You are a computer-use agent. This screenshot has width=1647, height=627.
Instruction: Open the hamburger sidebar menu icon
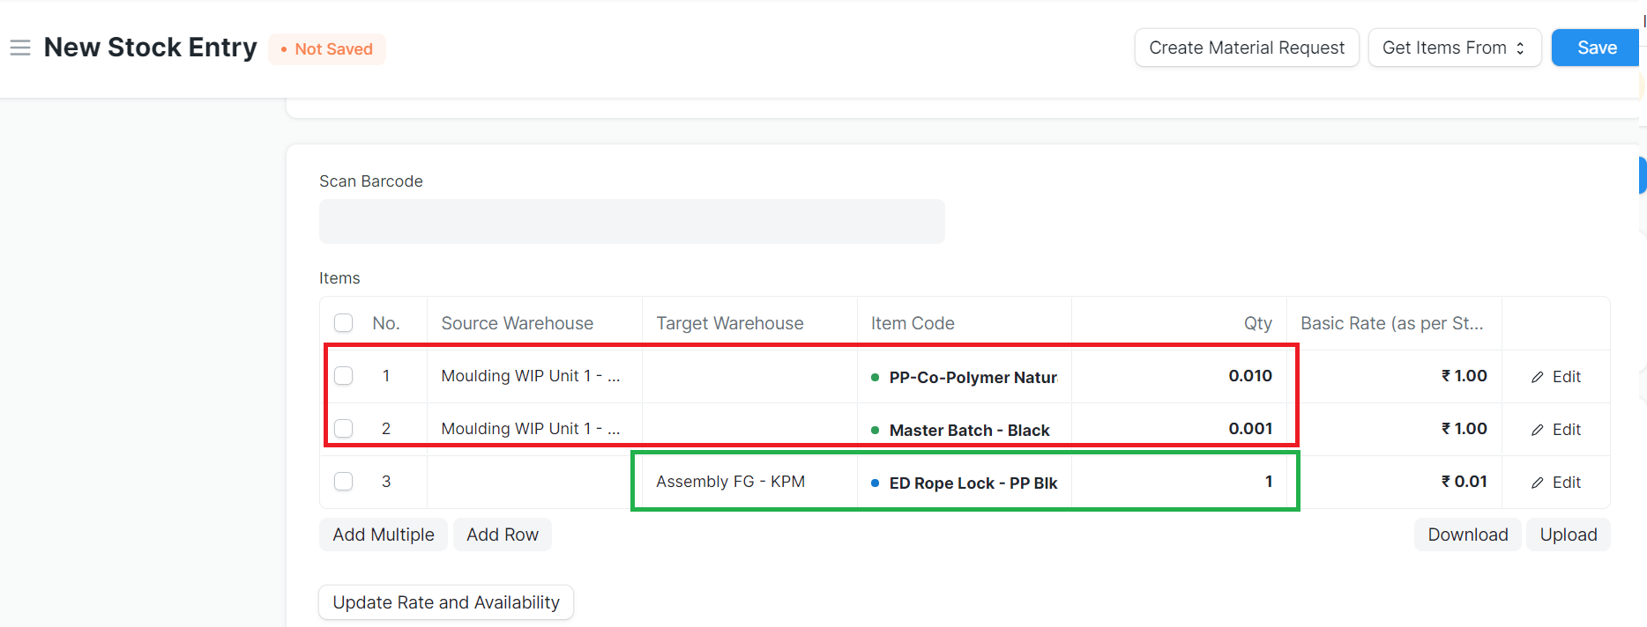pyautogui.click(x=20, y=48)
